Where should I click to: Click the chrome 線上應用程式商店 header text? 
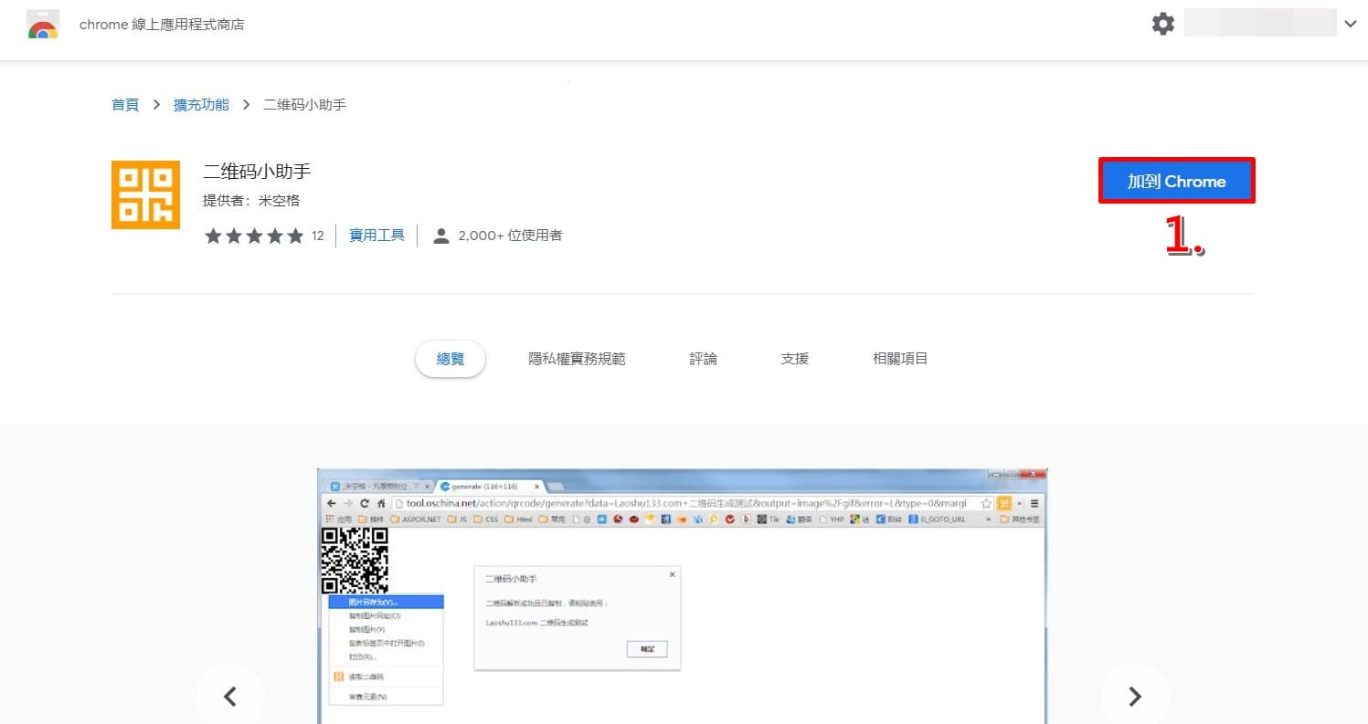click(162, 25)
